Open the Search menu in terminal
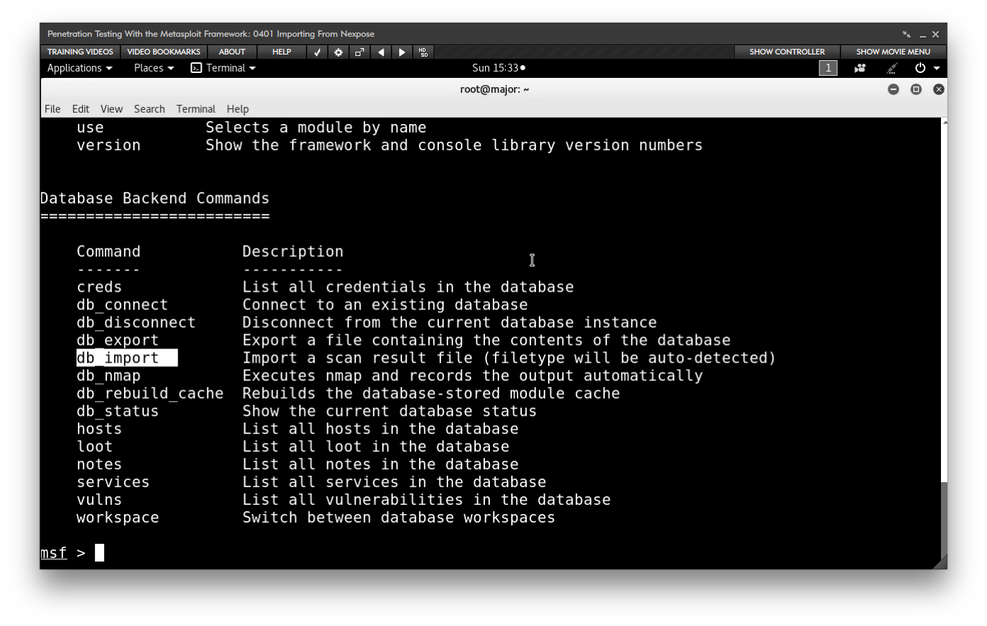The height and width of the screenshot is (626, 987). point(149,109)
